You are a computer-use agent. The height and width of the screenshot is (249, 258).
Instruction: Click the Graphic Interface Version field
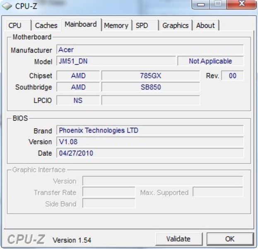click(163, 181)
